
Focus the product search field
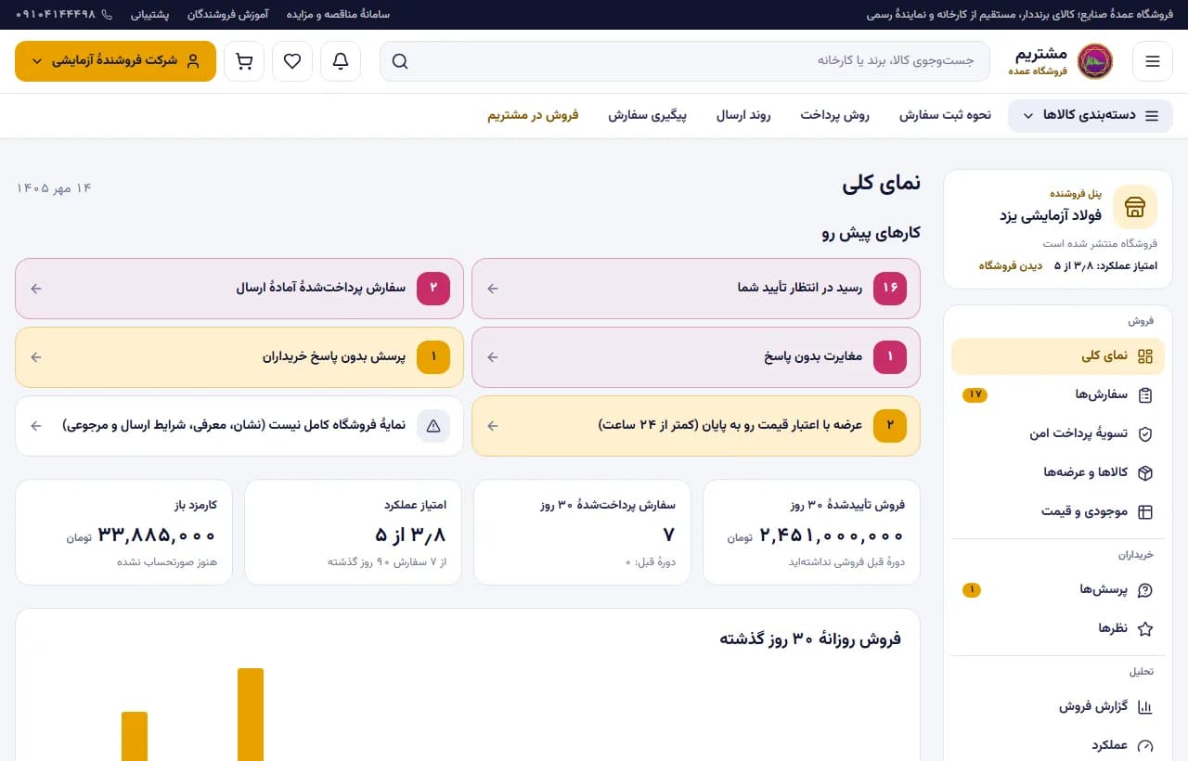pyautogui.click(x=685, y=61)
